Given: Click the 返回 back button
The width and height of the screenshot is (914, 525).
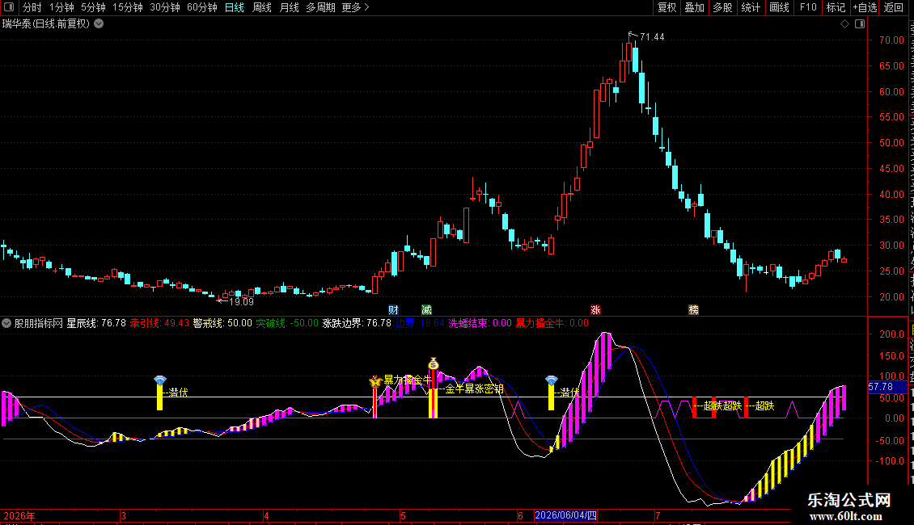Looking at the screenshot, I should pyautogui.click(x=893, y=7).
